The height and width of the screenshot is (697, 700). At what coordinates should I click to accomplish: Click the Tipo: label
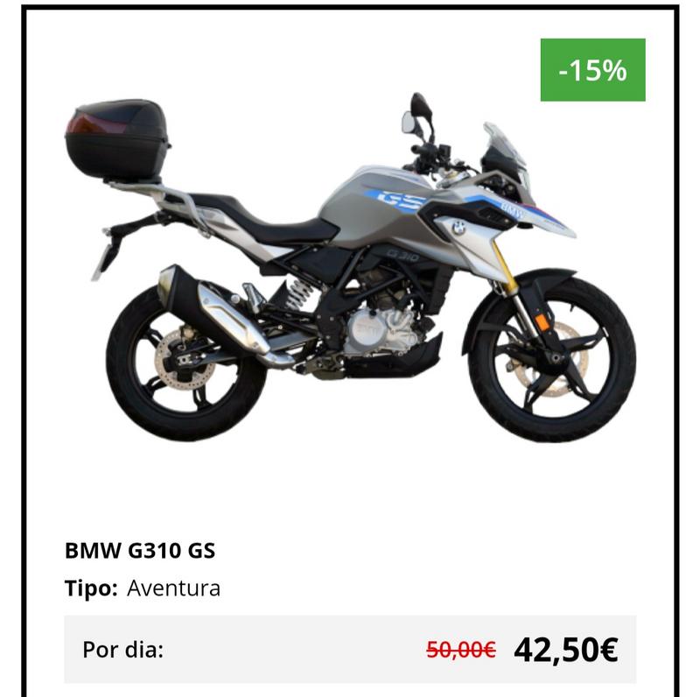(91, 588)
